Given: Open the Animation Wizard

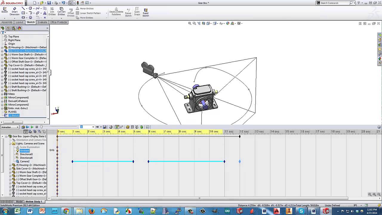Looking at the screenshot, I should pyautogui.click(x=111, y=127).
